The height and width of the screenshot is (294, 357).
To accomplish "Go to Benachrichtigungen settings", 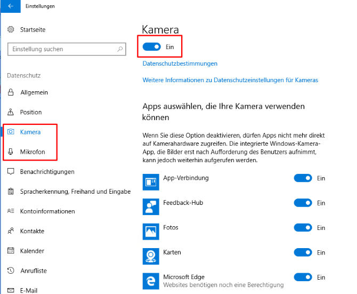I will tap(47, 172).
